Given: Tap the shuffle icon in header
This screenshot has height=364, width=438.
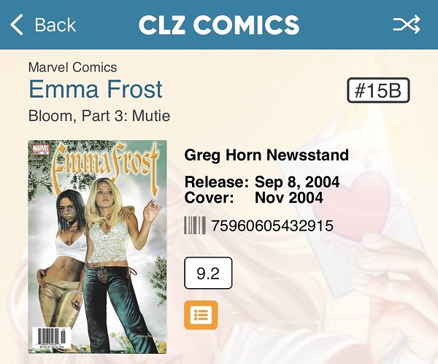Looking at the screenshot, I should point(407,24).
